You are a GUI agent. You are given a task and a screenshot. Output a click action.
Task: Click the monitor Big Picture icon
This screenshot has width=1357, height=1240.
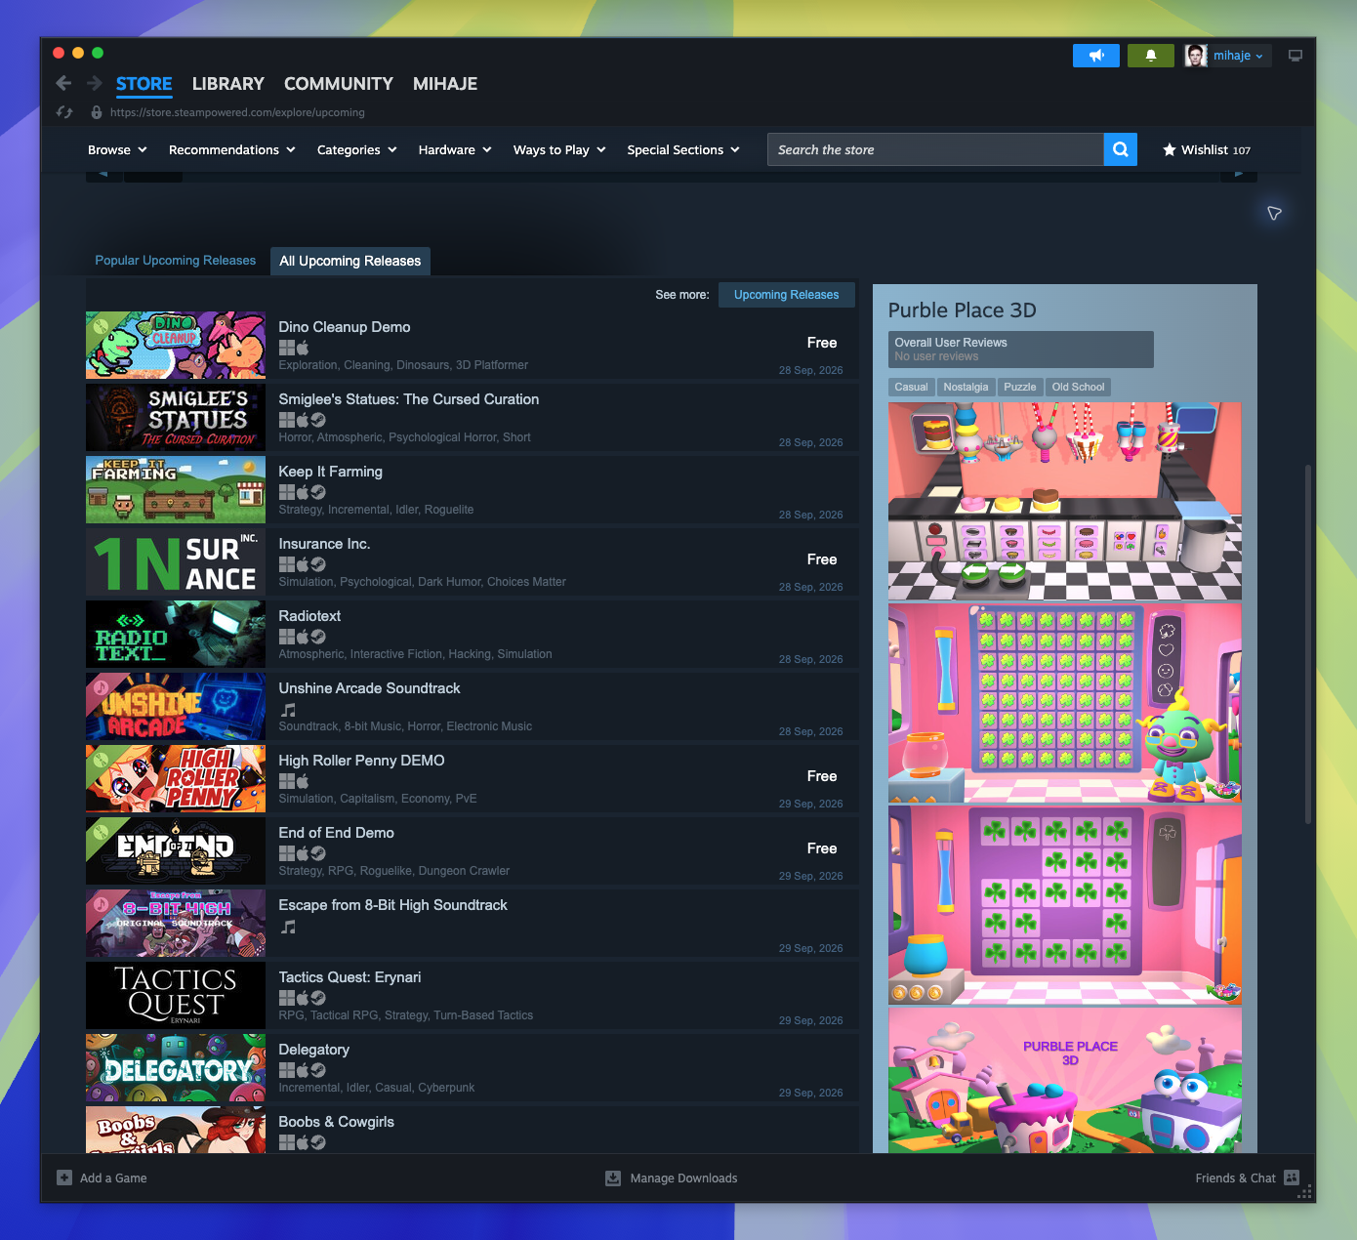[1295, 56]
